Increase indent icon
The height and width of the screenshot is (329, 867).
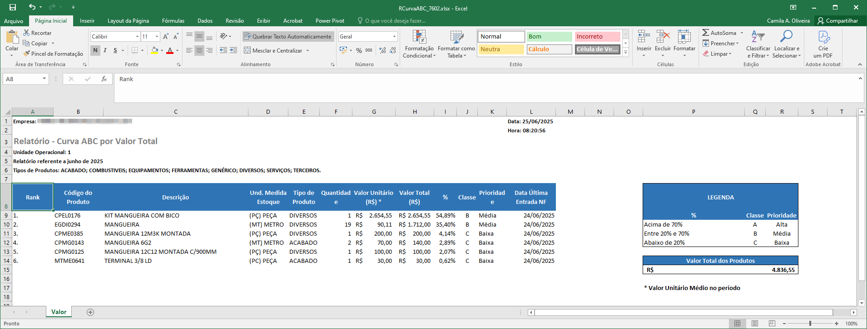233,50
